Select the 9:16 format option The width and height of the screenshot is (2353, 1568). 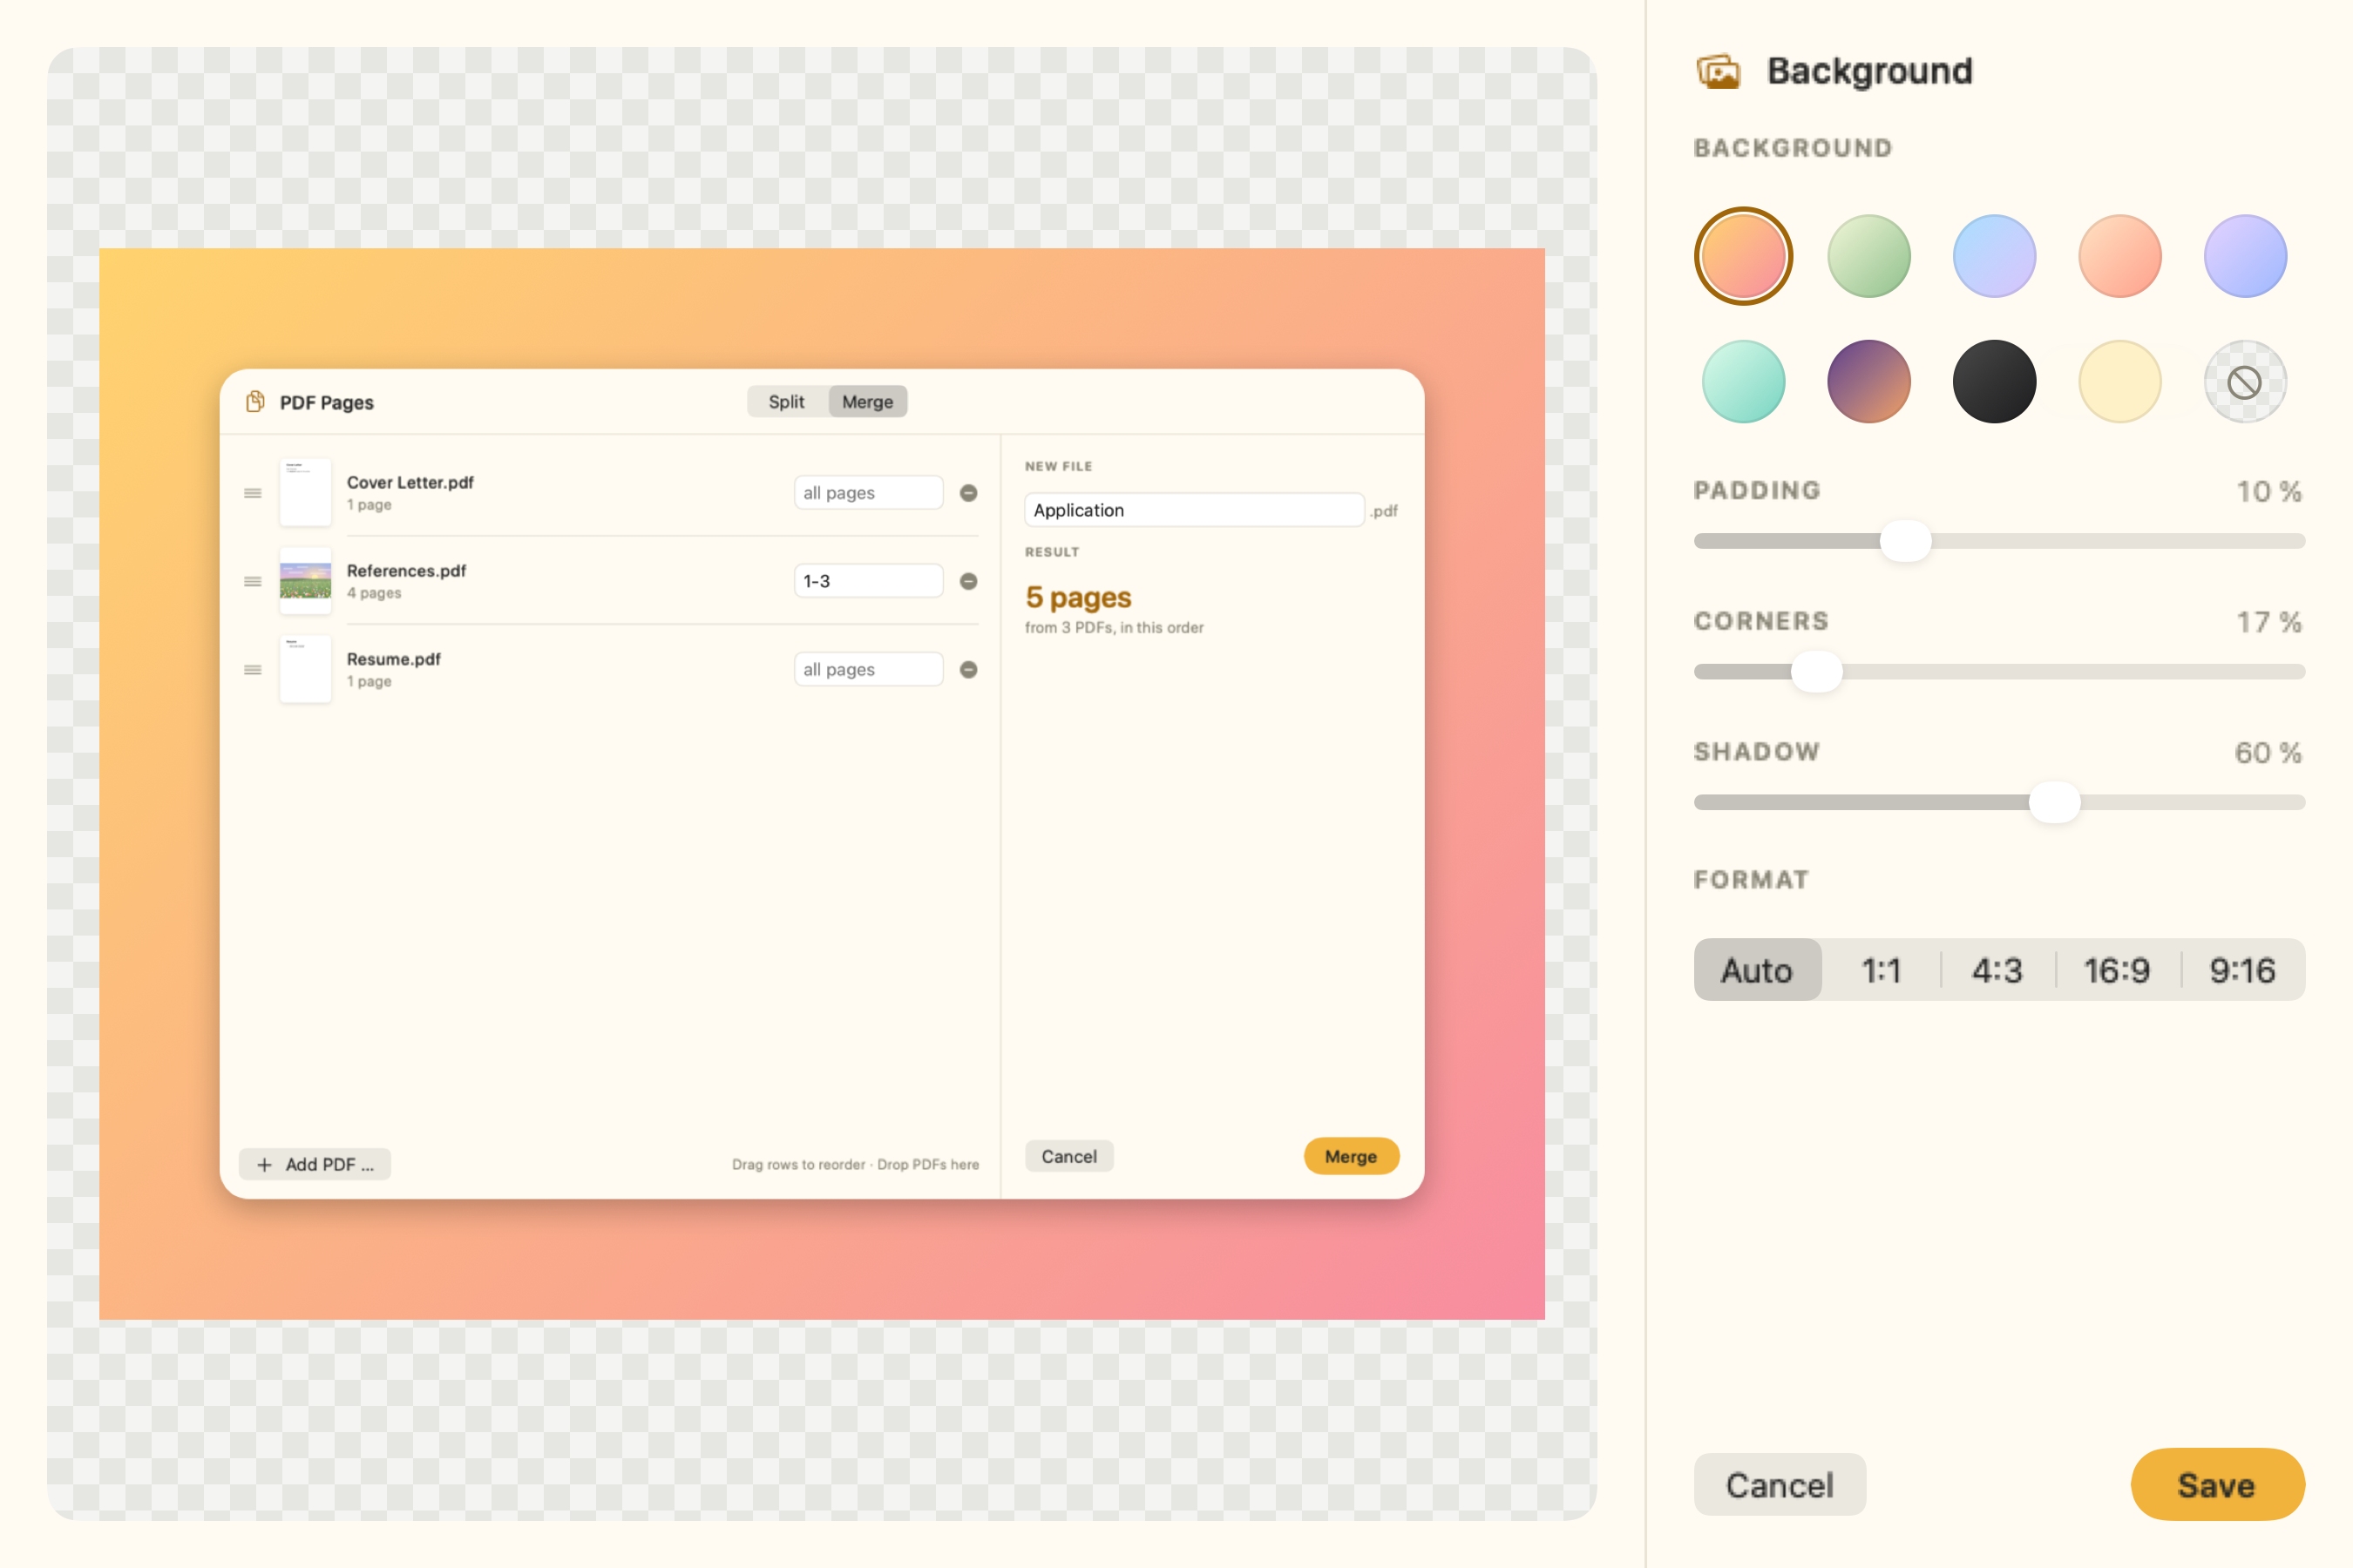(2243, 970)
